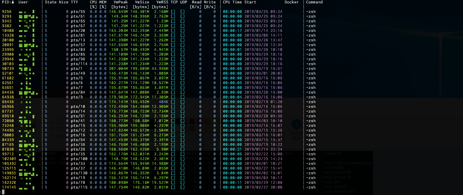Select the User column header
Image resolution: width=463 pixels, height=195 pixels.
coord(23,2)
